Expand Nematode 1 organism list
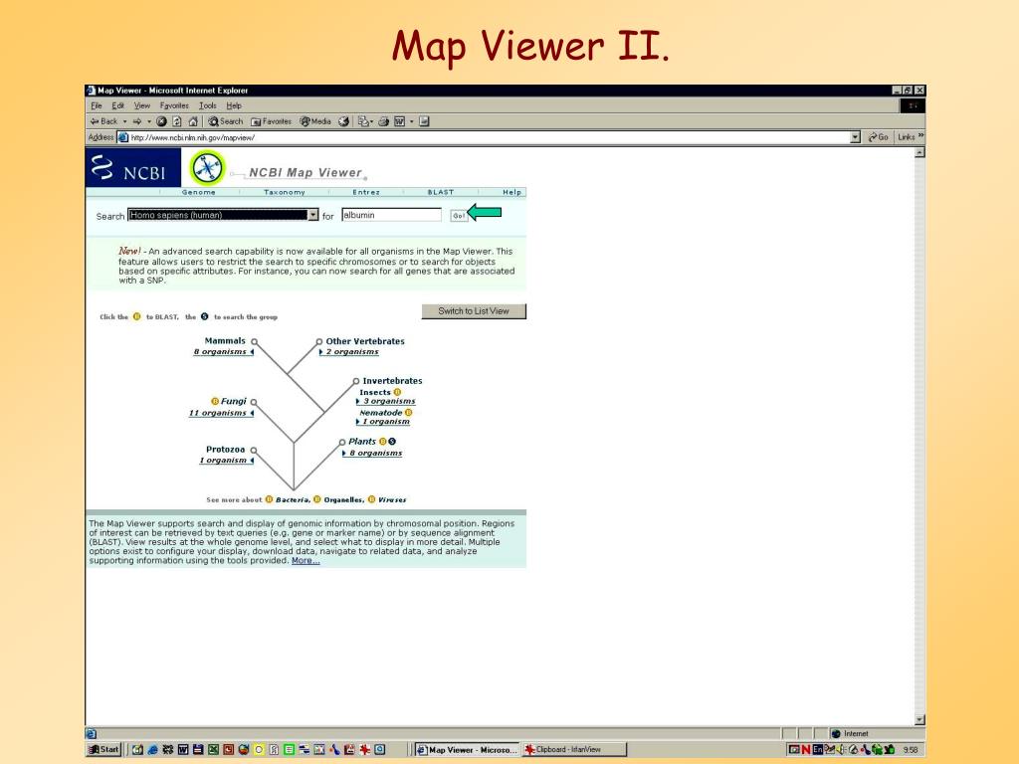1019x764 pixels. tap(383, 422)
